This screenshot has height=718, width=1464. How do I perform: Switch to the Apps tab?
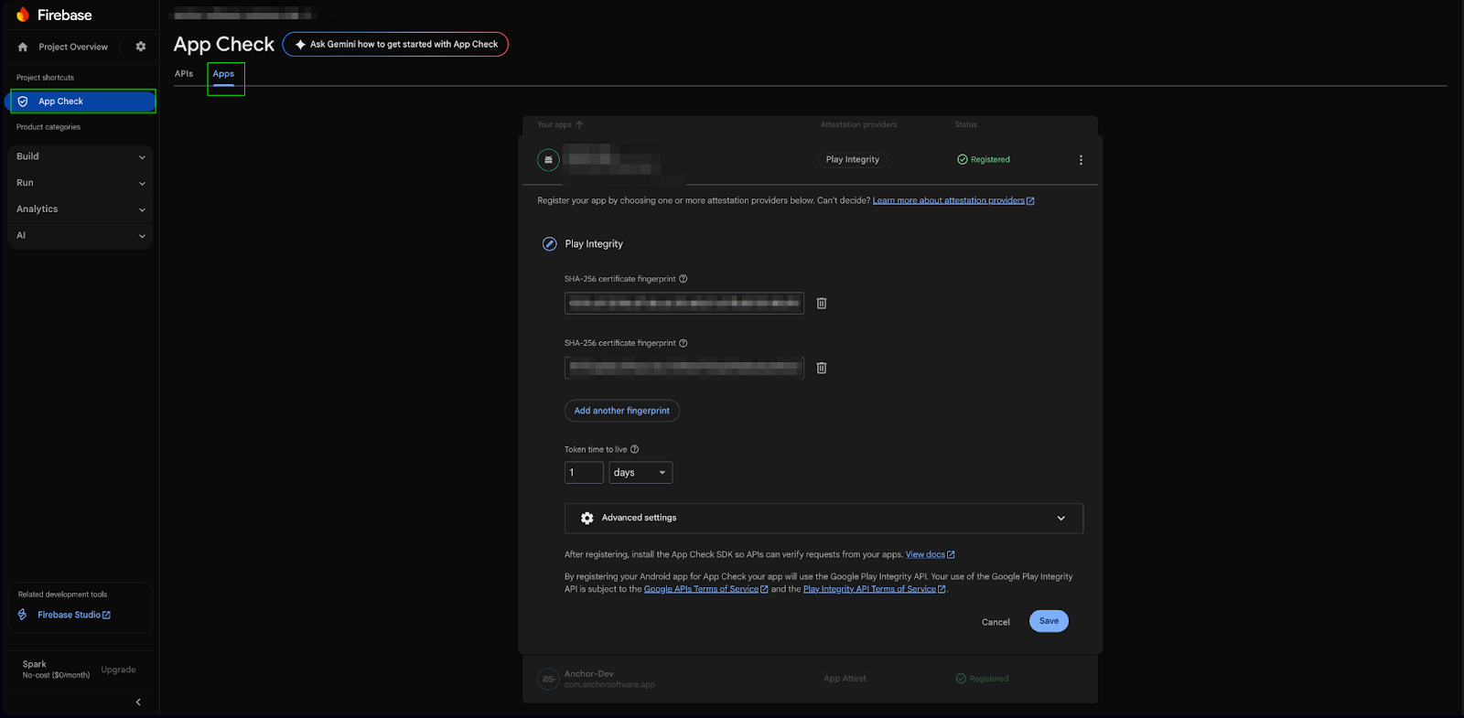[x=224, y=74]
